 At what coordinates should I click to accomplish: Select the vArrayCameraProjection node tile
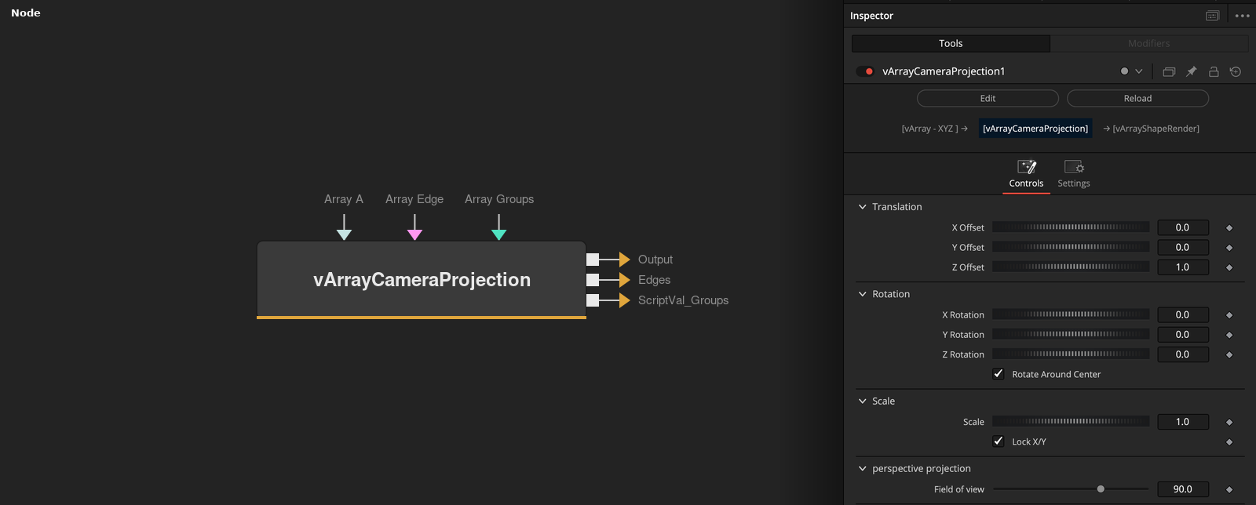[422, 280]
